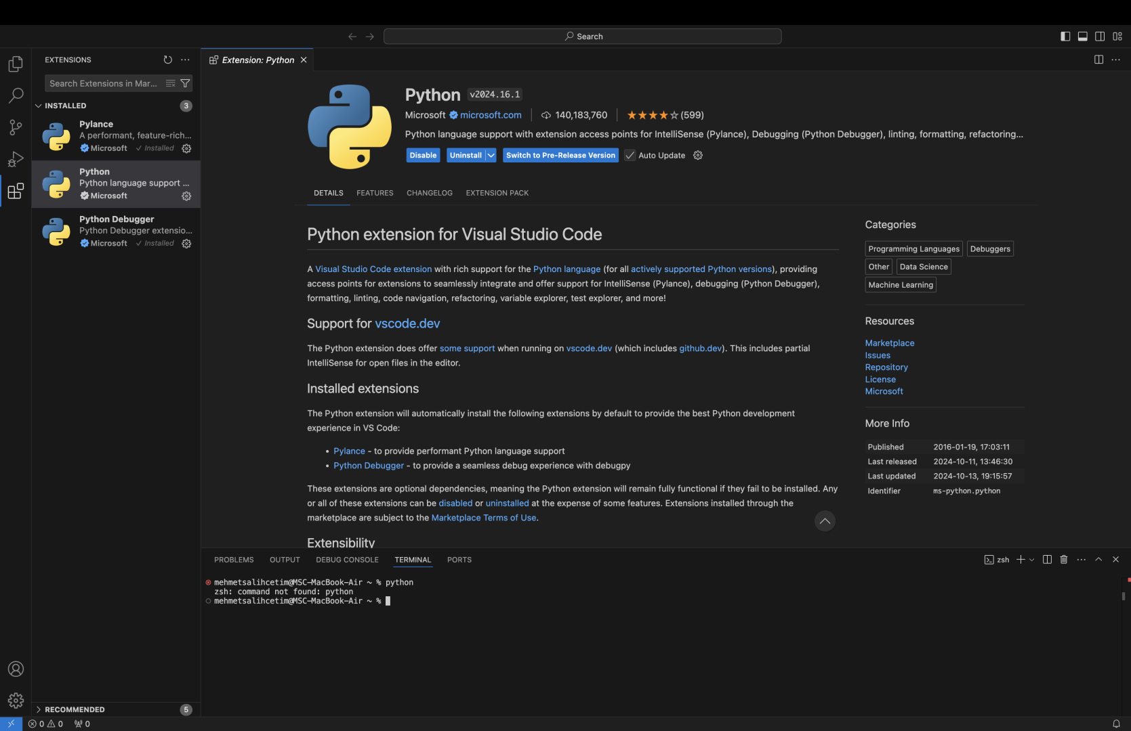Switch to the Changelog tab
Screen dimensions: 1131x731
(x=429, y=193)
